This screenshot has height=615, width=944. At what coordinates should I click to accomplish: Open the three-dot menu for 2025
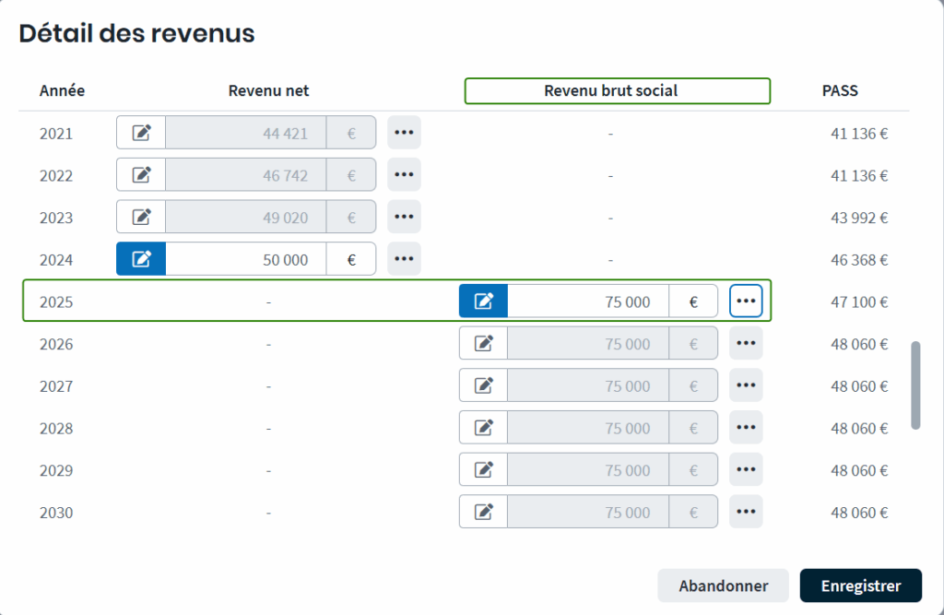click(746, 302)
